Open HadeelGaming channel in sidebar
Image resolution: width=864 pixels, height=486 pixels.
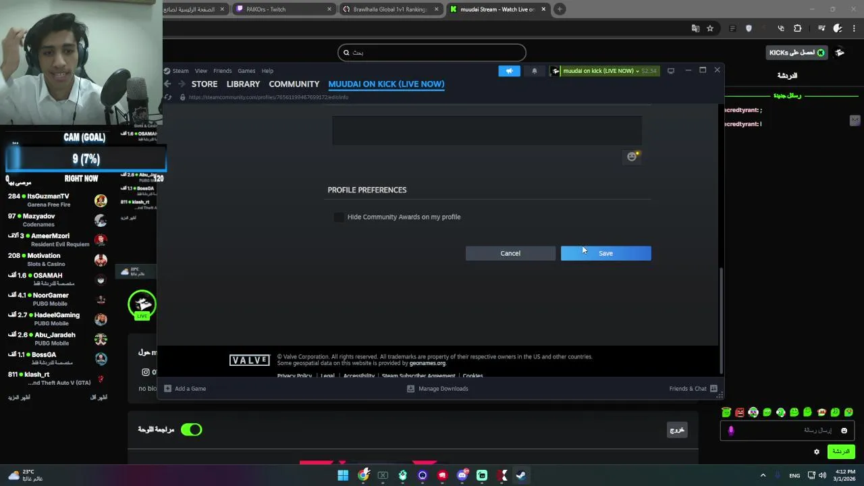[57, 319]
